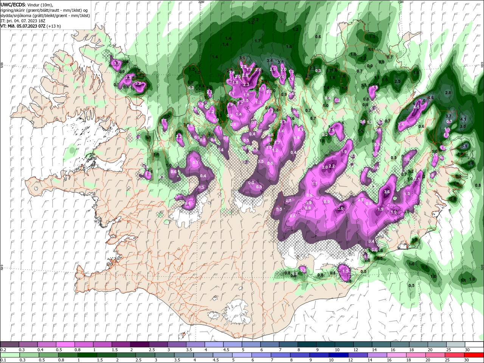Click the "slydda/snjókoma" description line

[45, 16]
